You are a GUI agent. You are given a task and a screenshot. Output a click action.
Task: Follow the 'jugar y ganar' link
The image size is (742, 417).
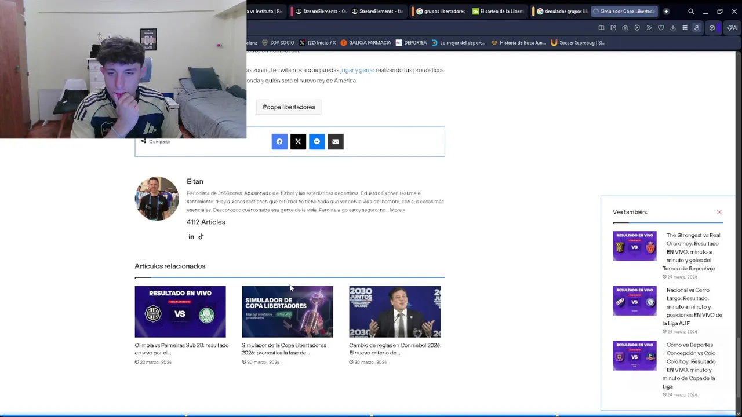(357, 70)
